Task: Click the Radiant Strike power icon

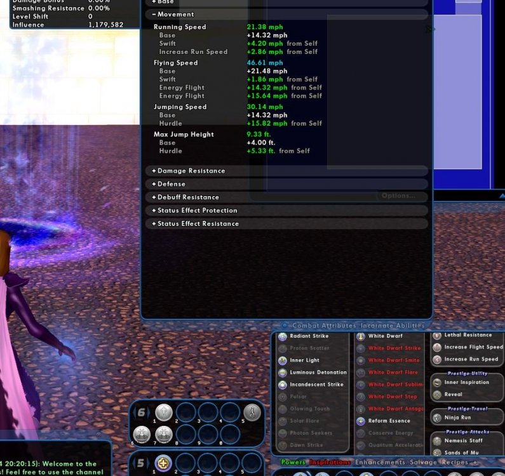Action: (283, 336)
